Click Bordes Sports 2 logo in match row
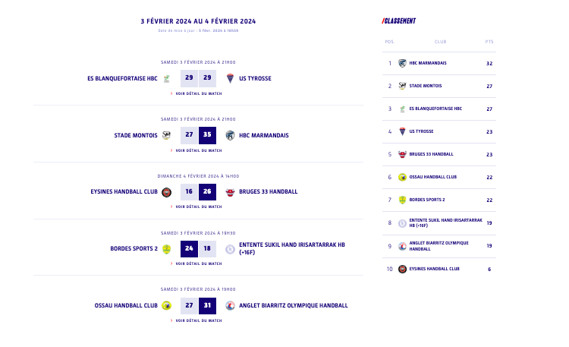The height and width of the screenshot is (347, 569). (x=166, y=248)
